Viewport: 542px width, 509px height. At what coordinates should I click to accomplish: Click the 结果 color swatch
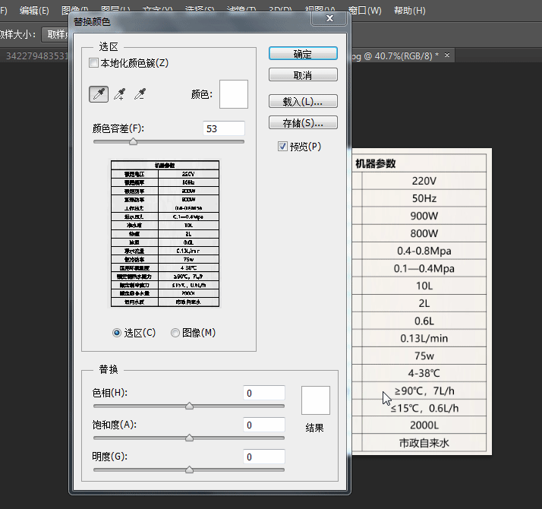tap(316, 400)
